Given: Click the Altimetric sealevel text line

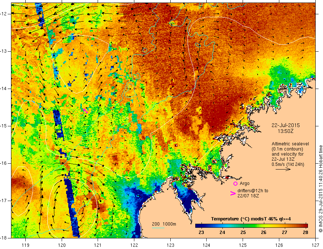Looking at the screenshot, I should (290, 144).
